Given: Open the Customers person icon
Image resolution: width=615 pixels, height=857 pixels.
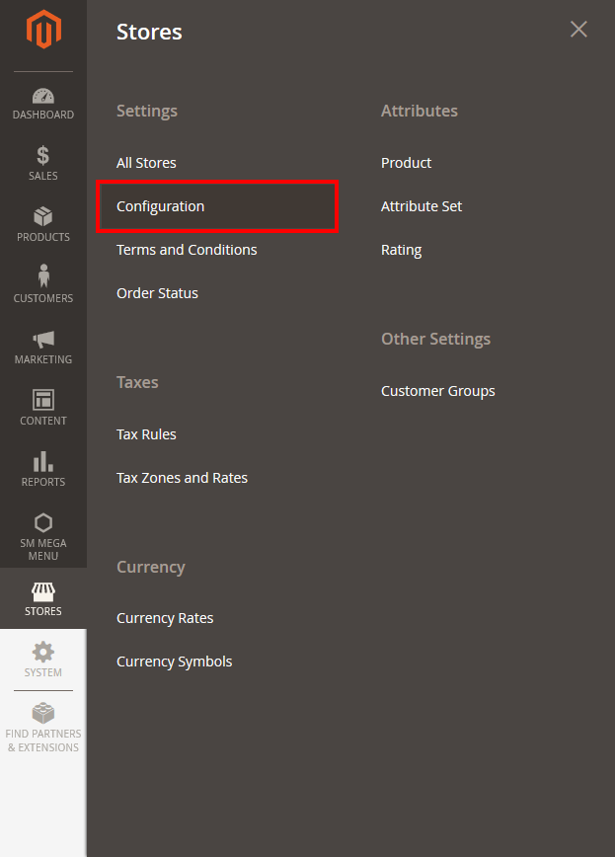Looking at the screenshot, I should point(43,276).
